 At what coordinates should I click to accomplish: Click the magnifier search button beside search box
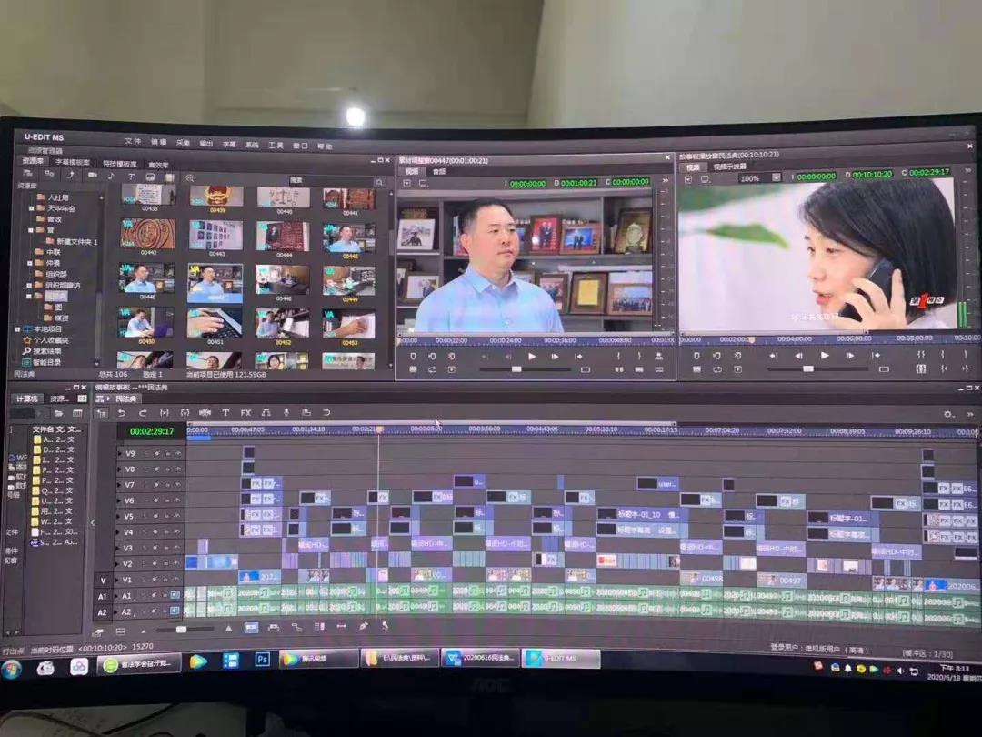379,182
